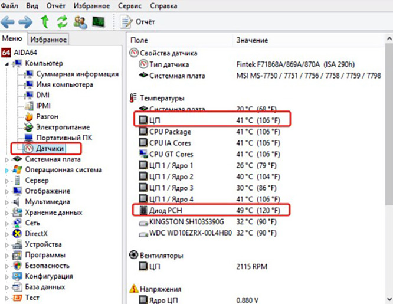393x304 pixels.
Task: Click the Программы icon in tree
Action: [17, 255]
